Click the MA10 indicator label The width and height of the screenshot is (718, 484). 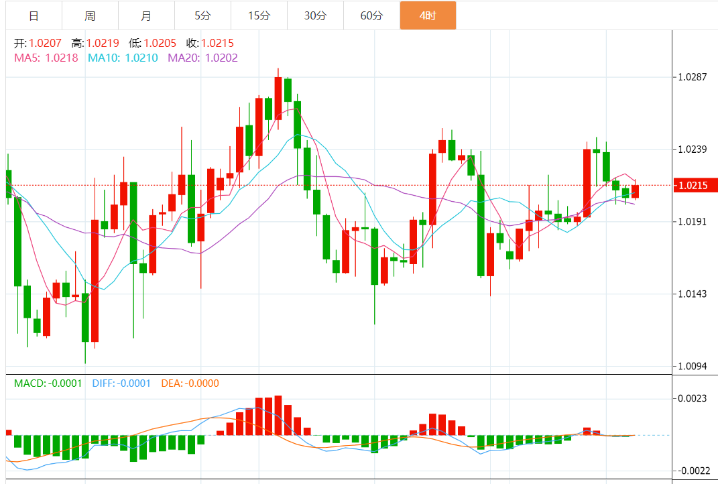(123, 58)
